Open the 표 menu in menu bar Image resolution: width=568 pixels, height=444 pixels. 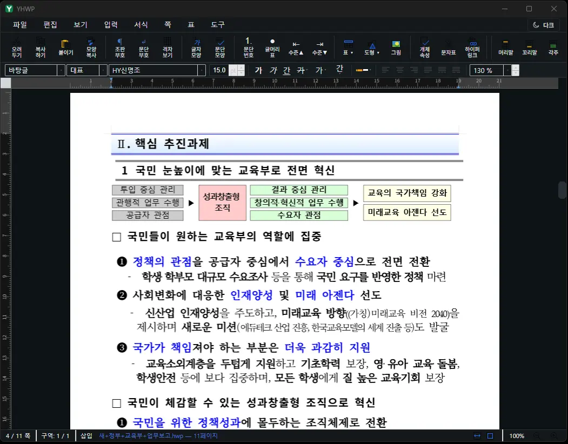coord(191,25)
